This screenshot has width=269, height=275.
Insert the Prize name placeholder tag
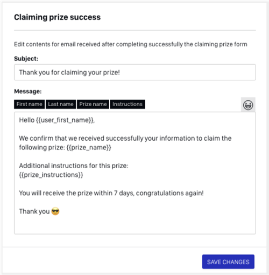pos(93,104)
